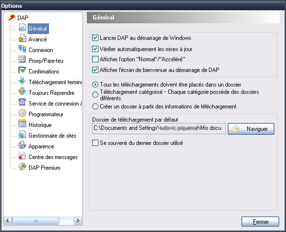The width and height of the screenshot is (286, 232).
Task: Click the tree horizontal scrollbar thumb
Action: [36, 221]
